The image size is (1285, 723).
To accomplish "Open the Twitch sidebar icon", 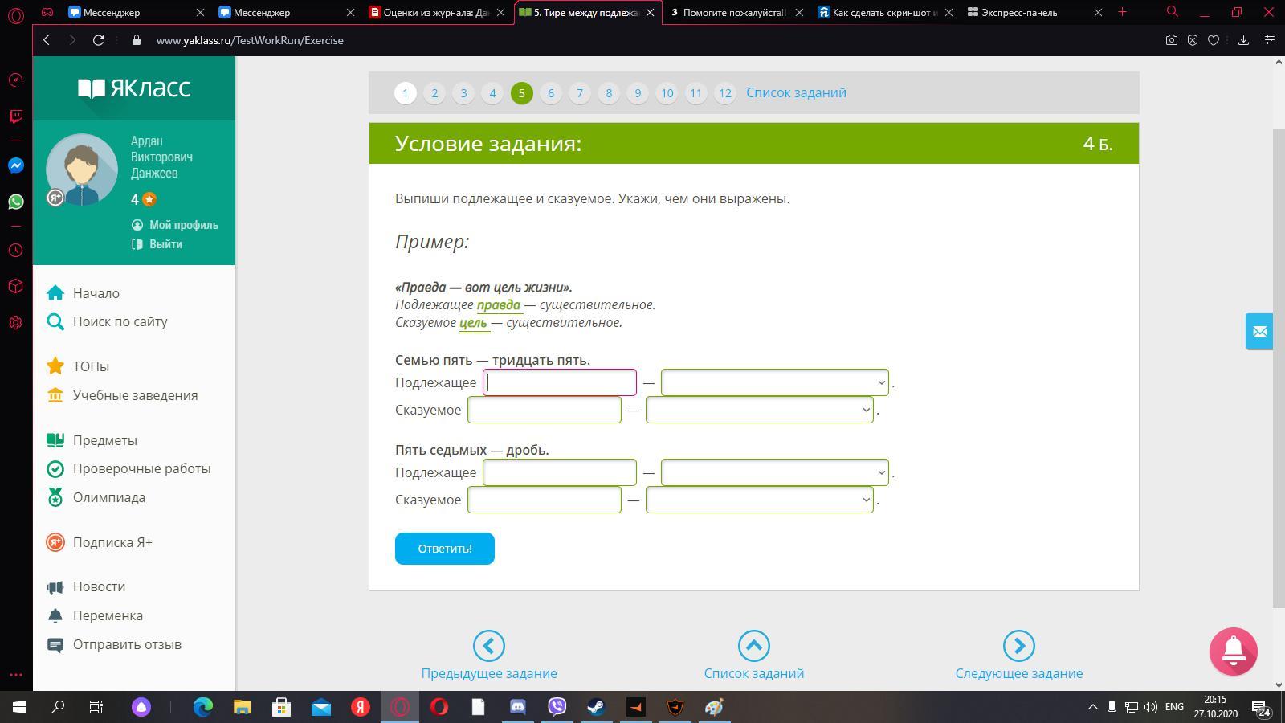I will (x=16, y=116).
